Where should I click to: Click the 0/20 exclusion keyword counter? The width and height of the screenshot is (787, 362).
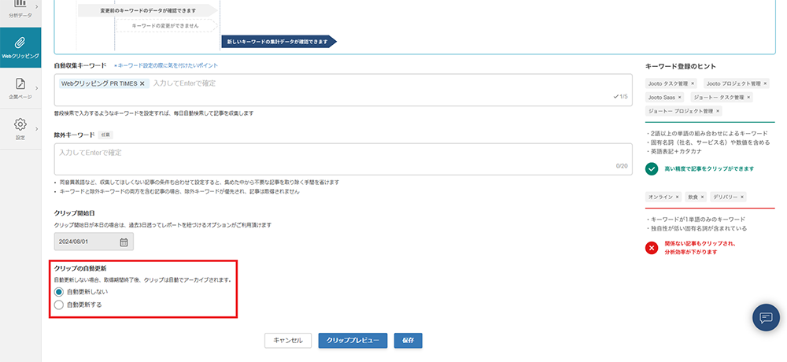coord(622,166)
